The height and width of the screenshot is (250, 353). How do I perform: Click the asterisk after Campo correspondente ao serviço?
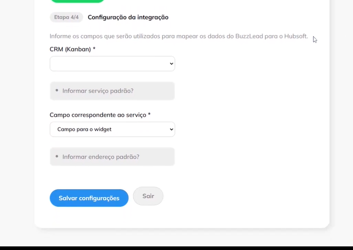(149, 114)
